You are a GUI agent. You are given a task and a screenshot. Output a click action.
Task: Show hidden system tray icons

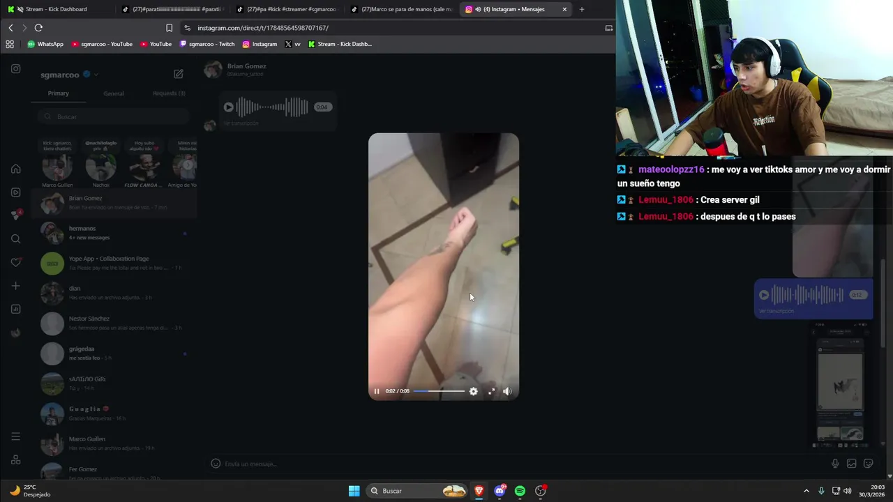coord(806,491)
